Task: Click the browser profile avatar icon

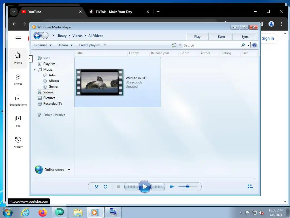Action: tap(271, 24)
